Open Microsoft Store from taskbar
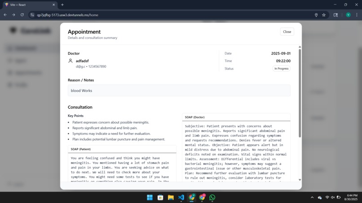The height and width of the screenshot is (203, 362). (160, 198)
